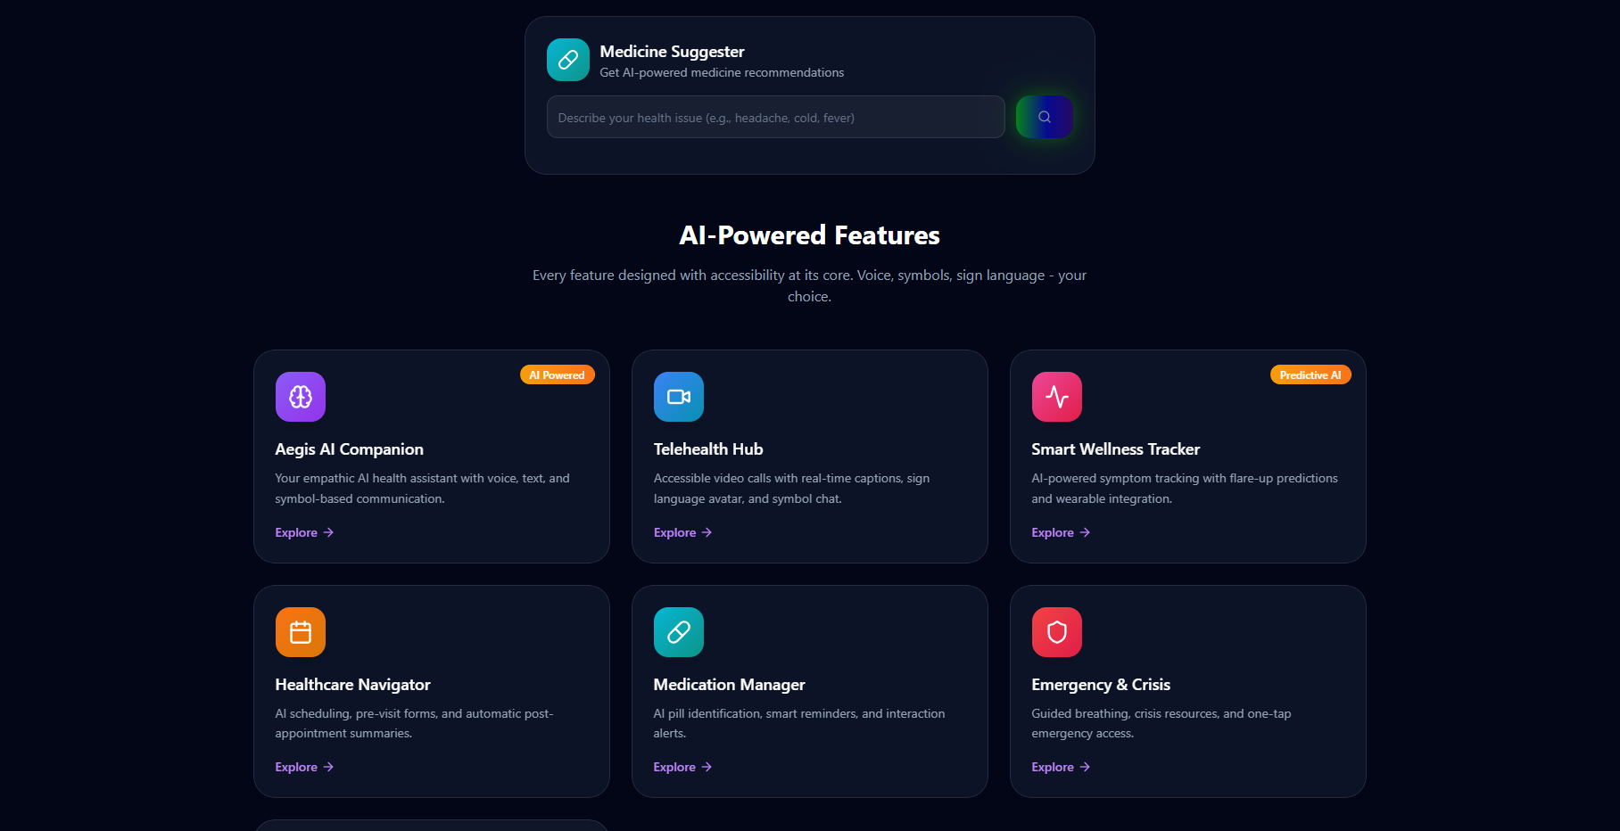Viewport: 1620px width, 831px height.
Task: Click the pill icon beside Medicine Suggester
Action: point(567,59)
